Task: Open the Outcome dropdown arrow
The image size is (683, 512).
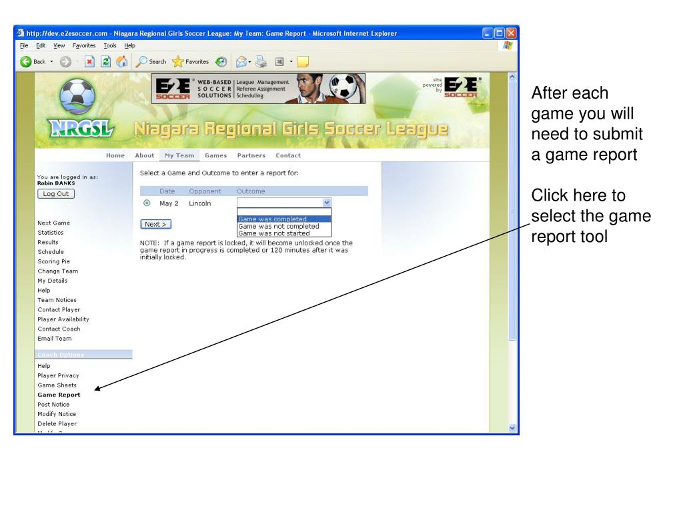Action: coord(327,203)
